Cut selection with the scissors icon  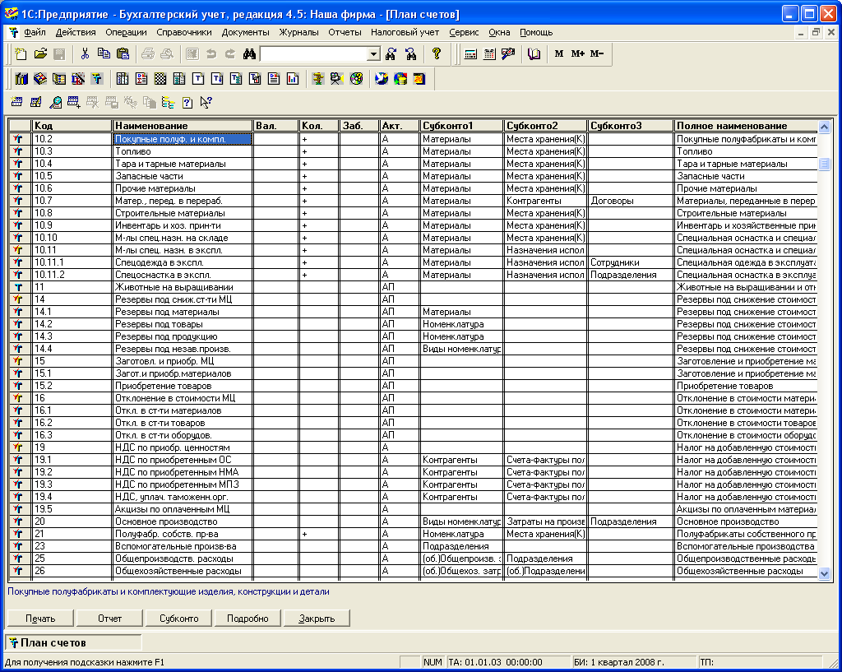(x=85, y=53)
